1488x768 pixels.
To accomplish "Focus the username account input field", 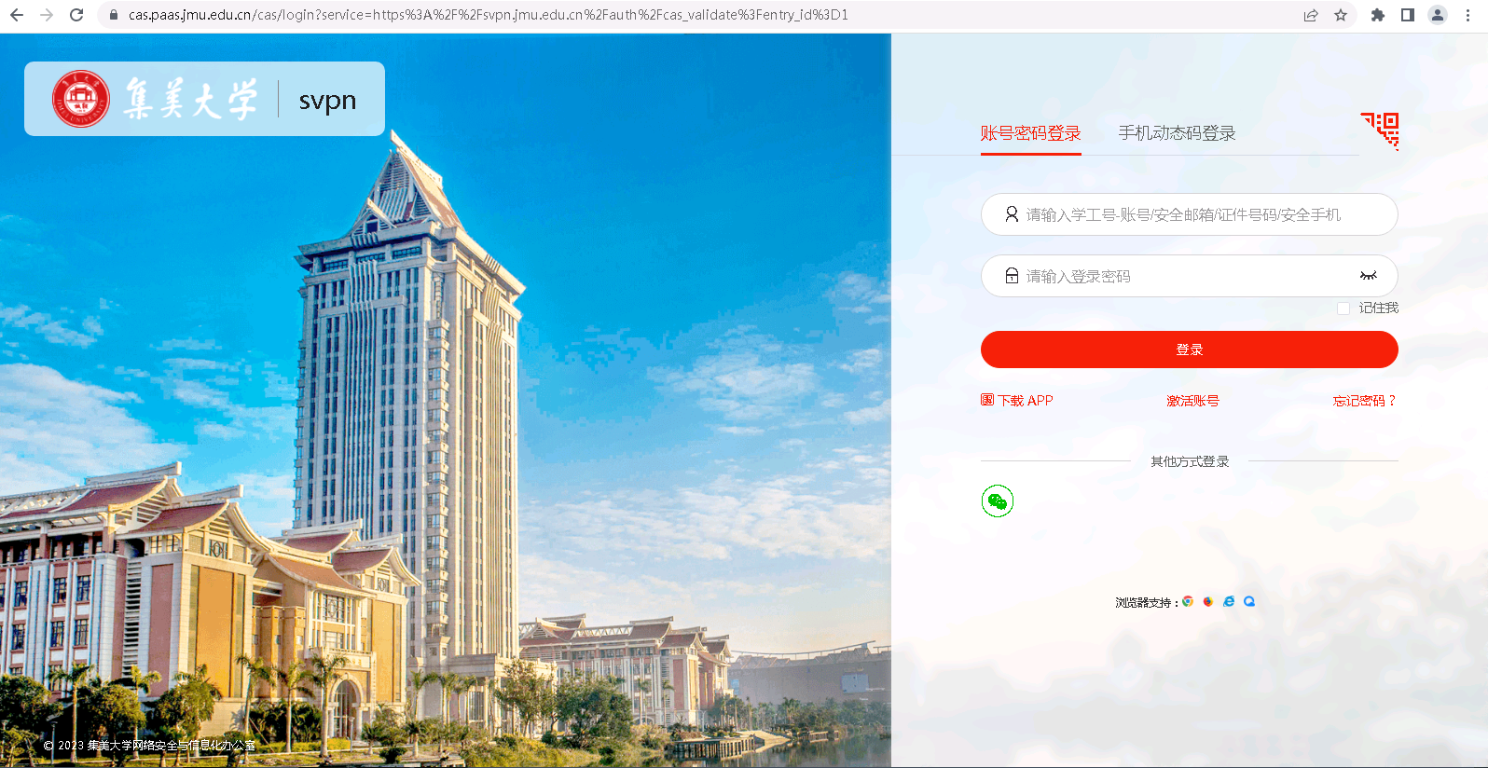I will [x=1189, y=214].
